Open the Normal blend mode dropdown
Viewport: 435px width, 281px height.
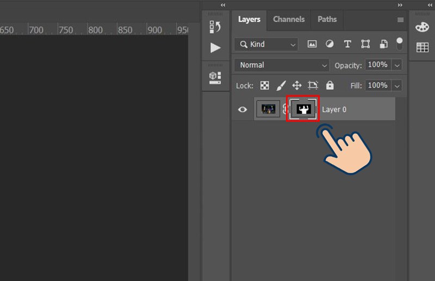pos(282,65)
